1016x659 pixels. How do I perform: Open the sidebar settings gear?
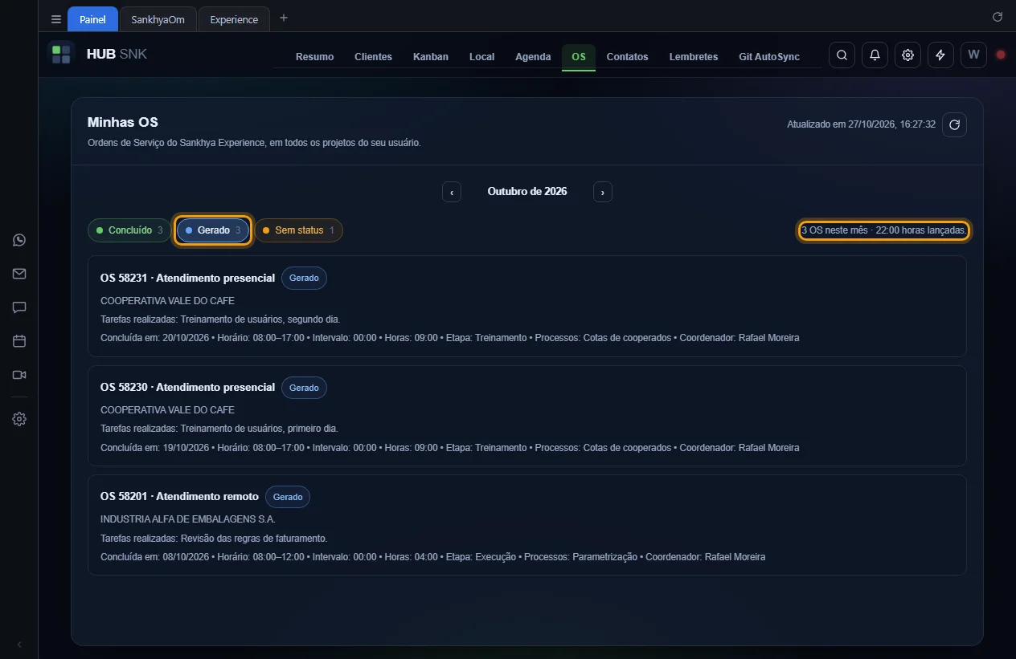(19, 419)
